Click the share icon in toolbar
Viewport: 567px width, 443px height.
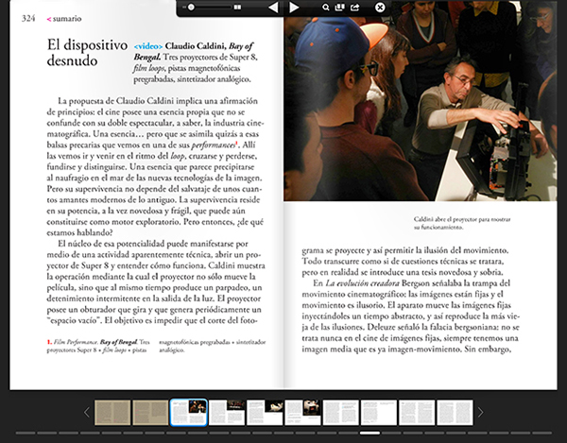[x=355, y=8]
